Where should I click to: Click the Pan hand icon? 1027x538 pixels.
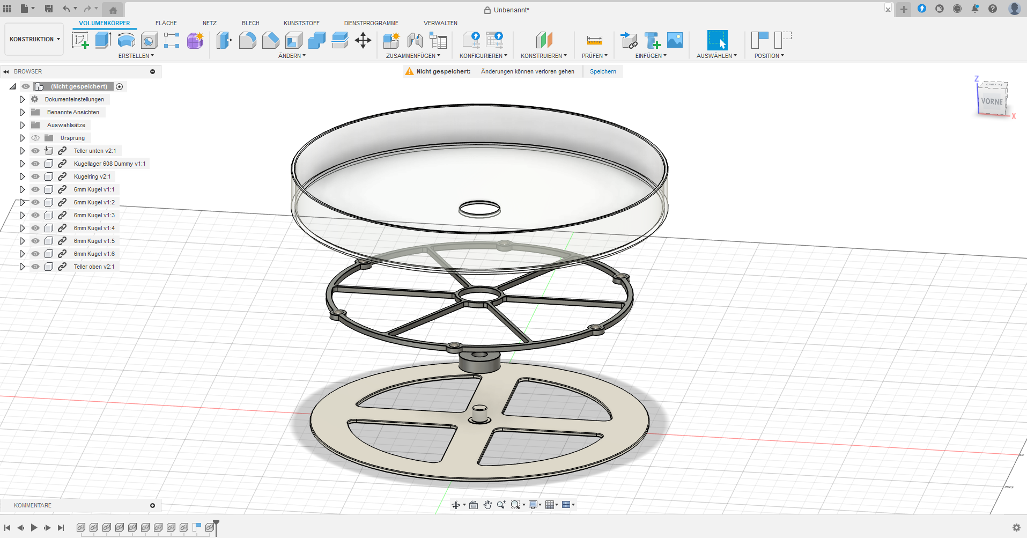click(x=487, y=505)
